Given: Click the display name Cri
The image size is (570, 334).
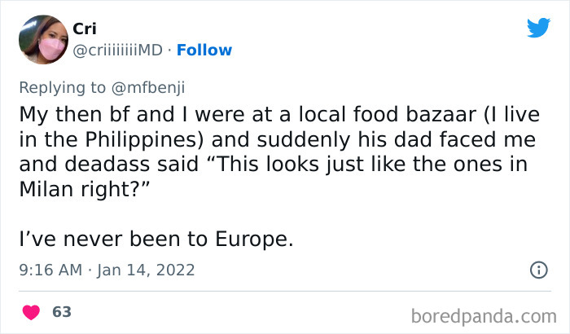Looking at the screenshot, I should pyautogui.click(x=85, y=29).
